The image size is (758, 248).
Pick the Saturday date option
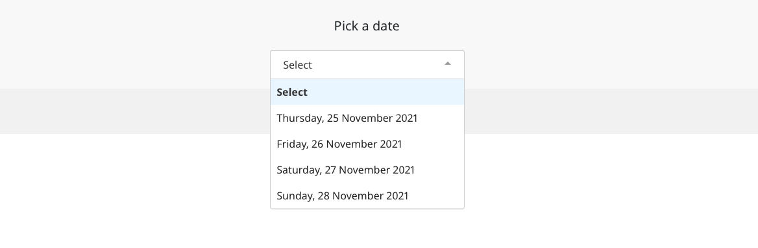(367, 170)
